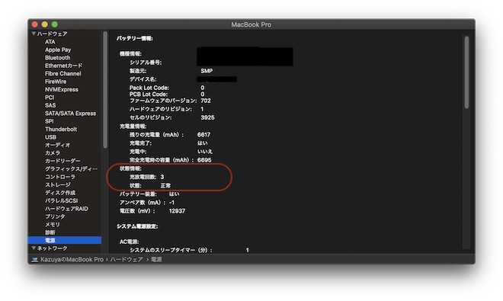Click the main pane vertical scrollbar
This screenshot has height=301, width=503.
pos(466,72)
